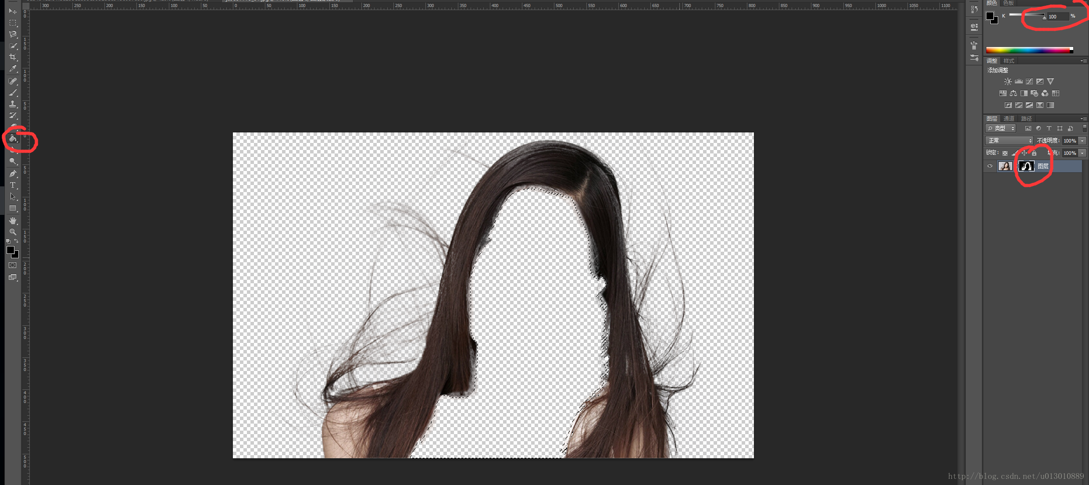The image size is (1089, 485).
Task: Select the Eyedropper tool
Action: [13, 69]
